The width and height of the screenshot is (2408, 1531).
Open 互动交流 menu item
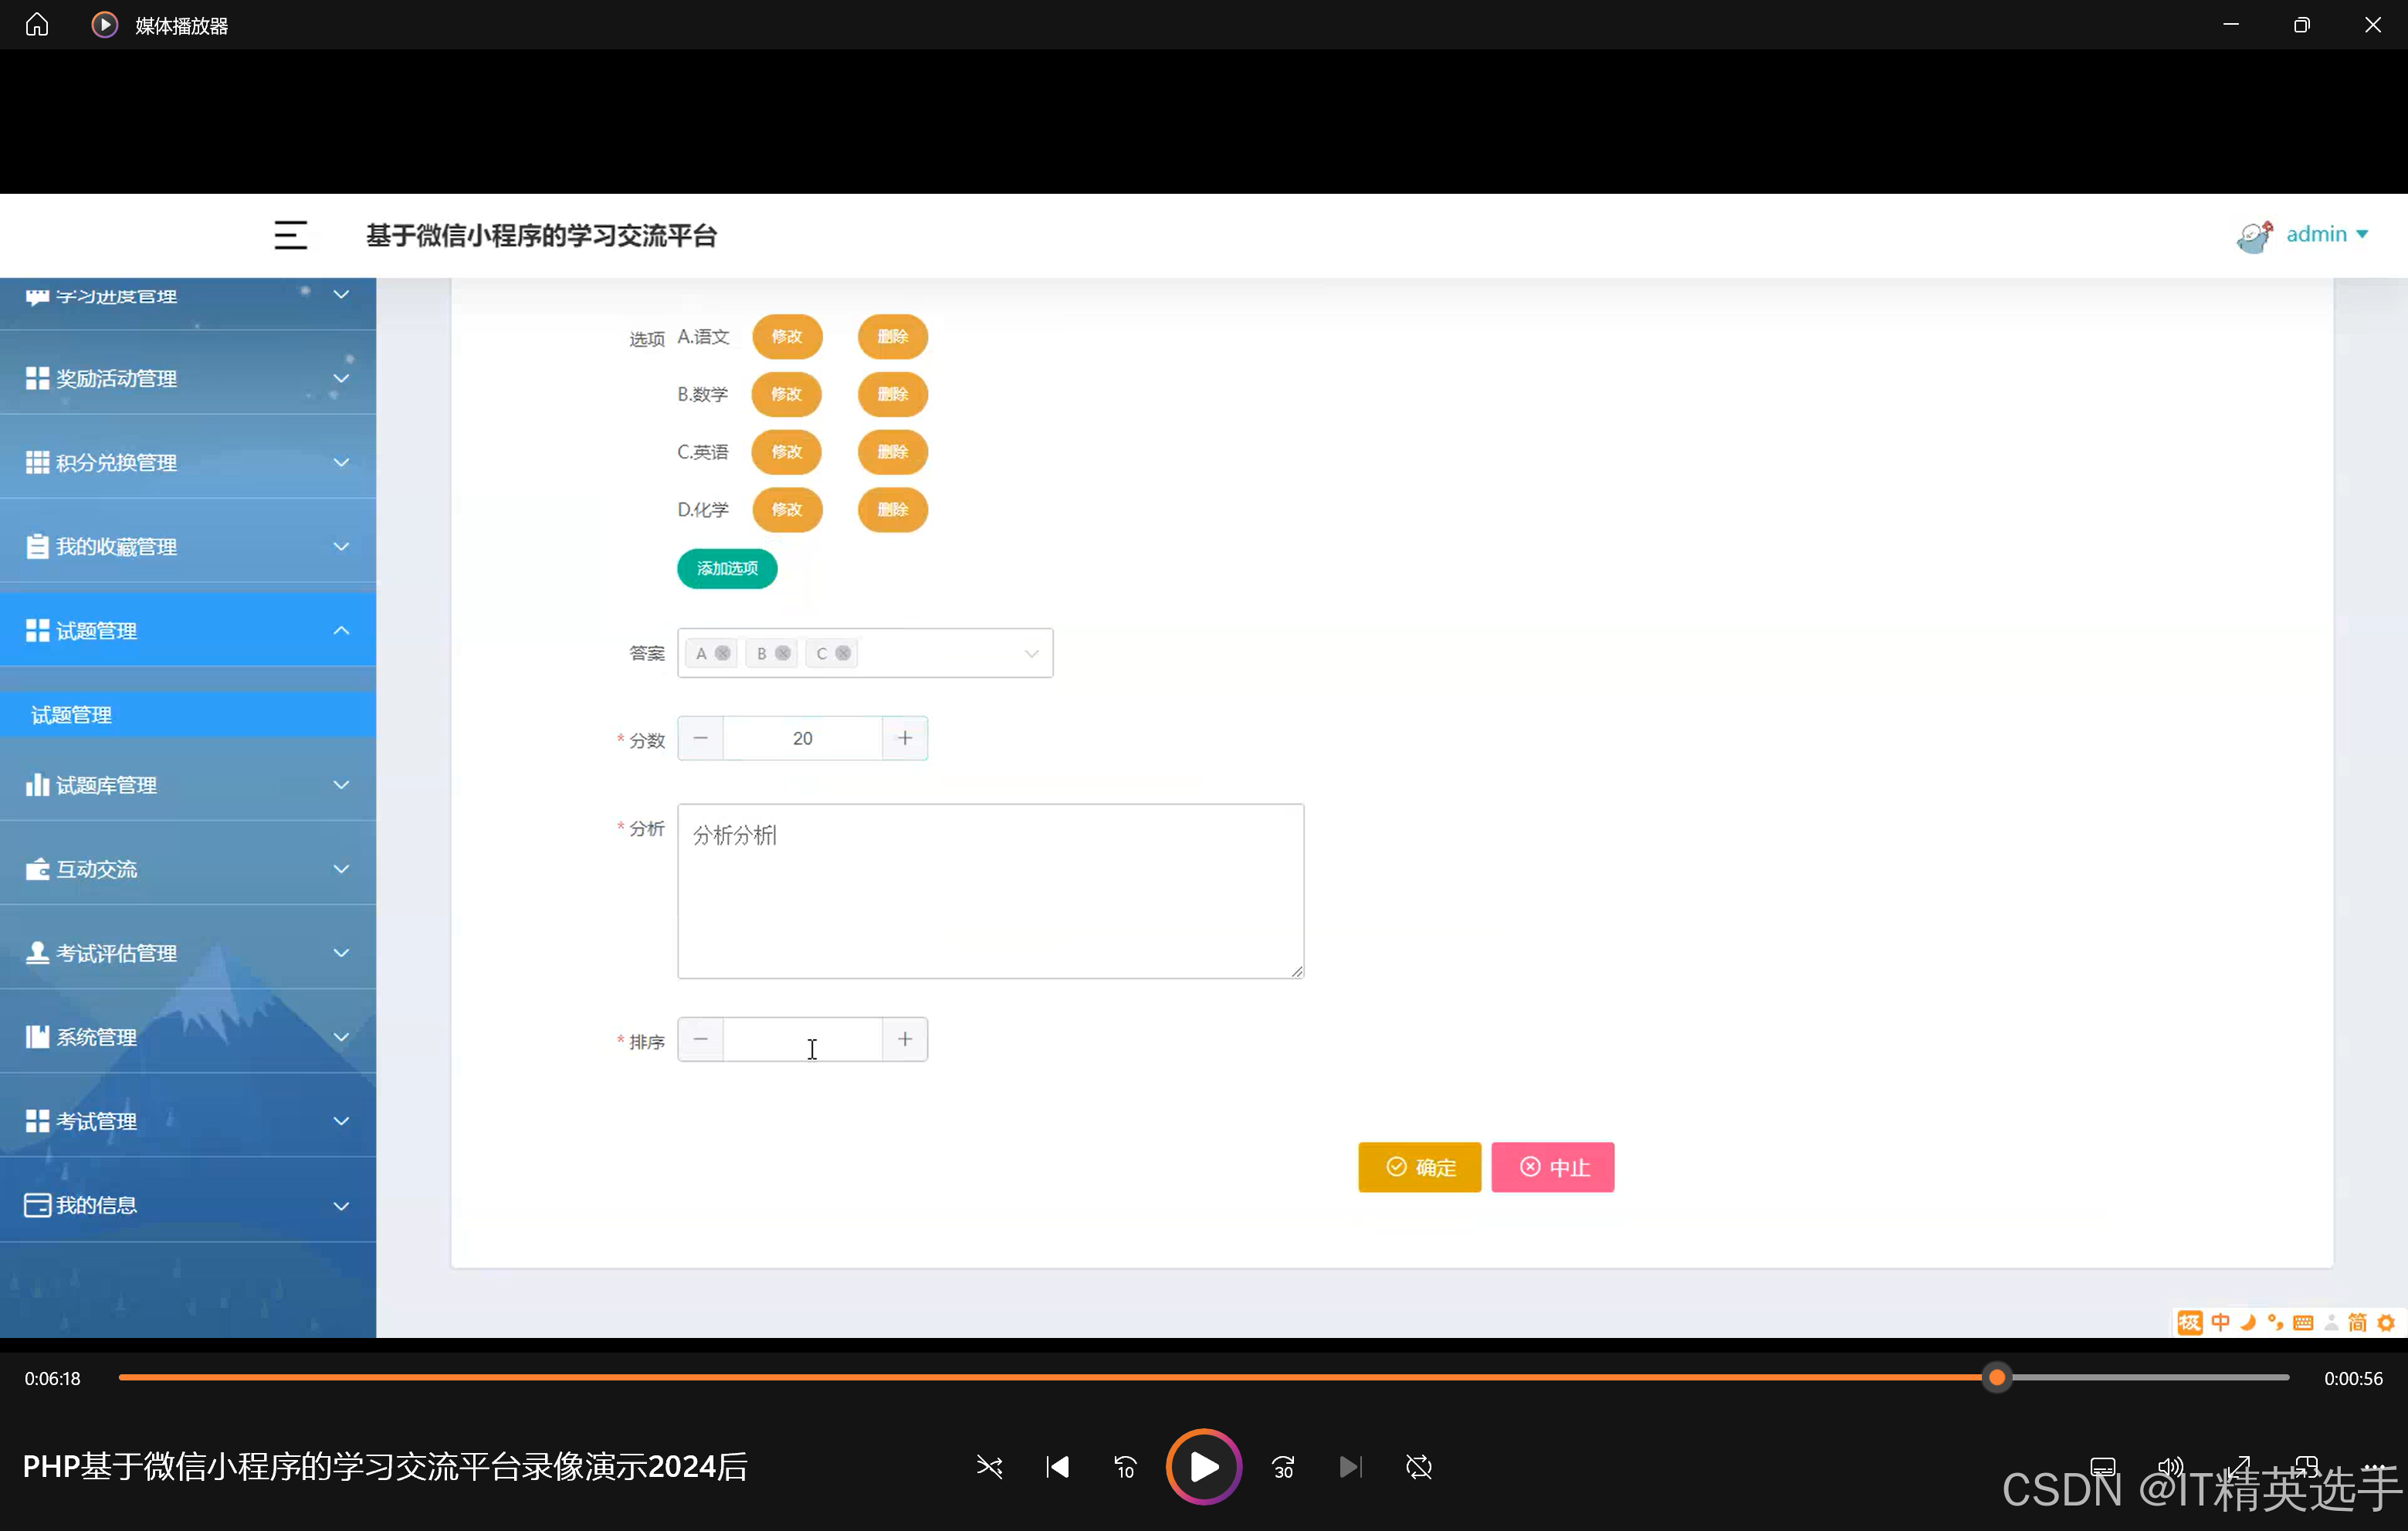click(x=188, y=869)
